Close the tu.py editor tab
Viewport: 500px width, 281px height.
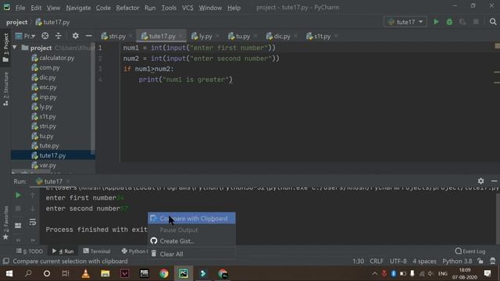point(255,37)
